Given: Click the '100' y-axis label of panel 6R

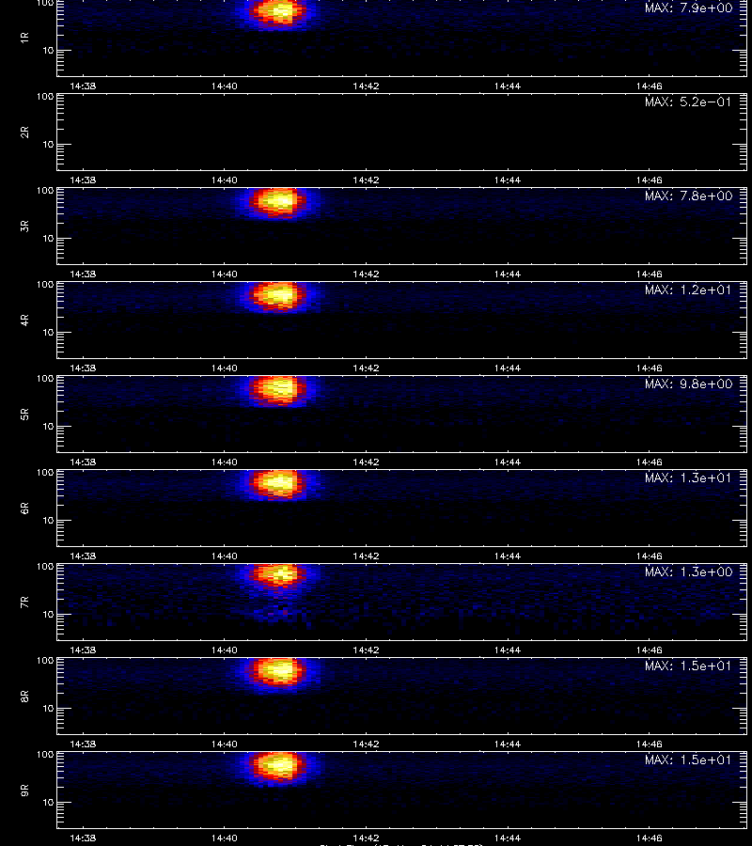Looking at the screenshot, I should (x=45, y=472).
